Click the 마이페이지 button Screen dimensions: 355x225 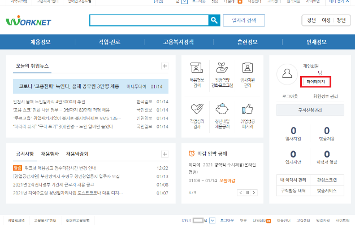[315, 82]
